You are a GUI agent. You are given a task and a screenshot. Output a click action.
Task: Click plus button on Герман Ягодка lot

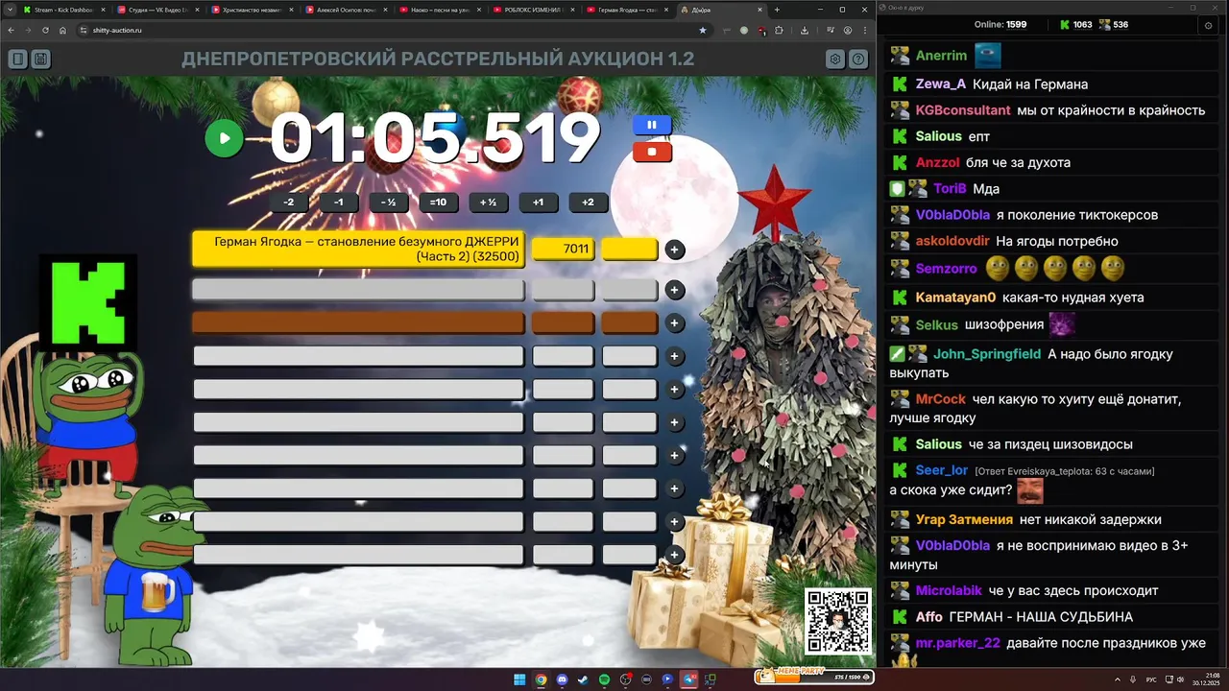[x=675, y=250]
